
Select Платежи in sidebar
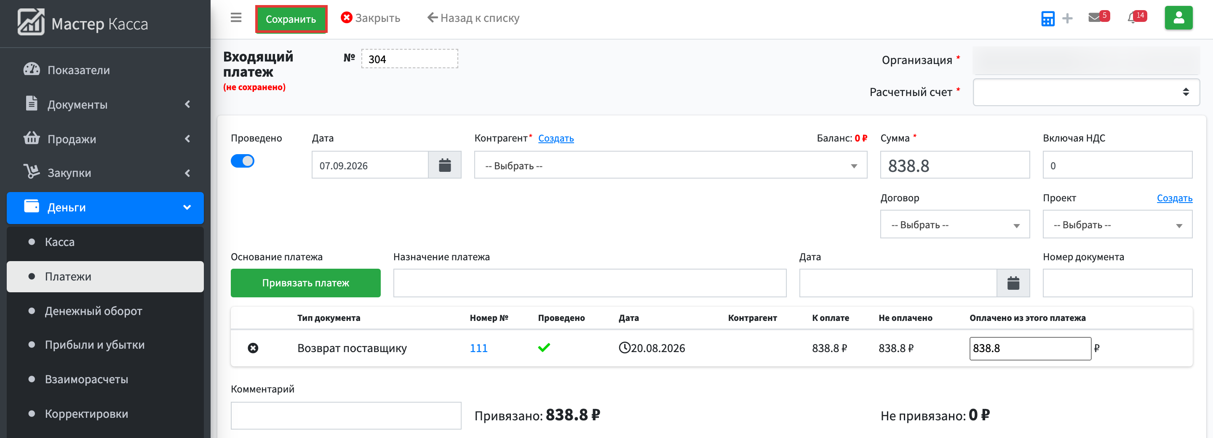pos(105,276)
